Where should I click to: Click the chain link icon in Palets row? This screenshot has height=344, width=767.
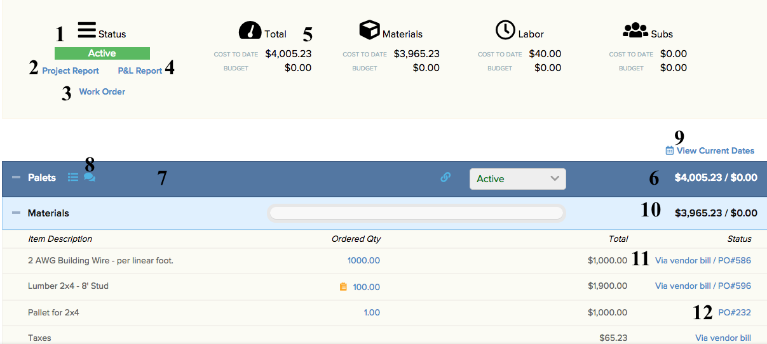[445, 178]
